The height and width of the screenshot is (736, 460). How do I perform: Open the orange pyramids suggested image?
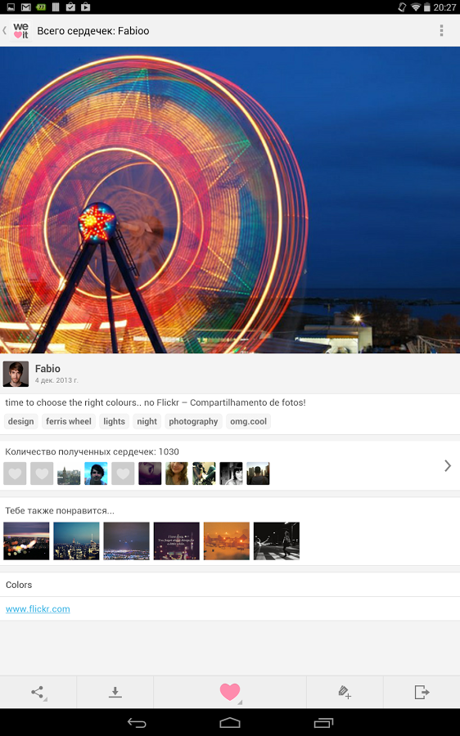tap(227, 541)
